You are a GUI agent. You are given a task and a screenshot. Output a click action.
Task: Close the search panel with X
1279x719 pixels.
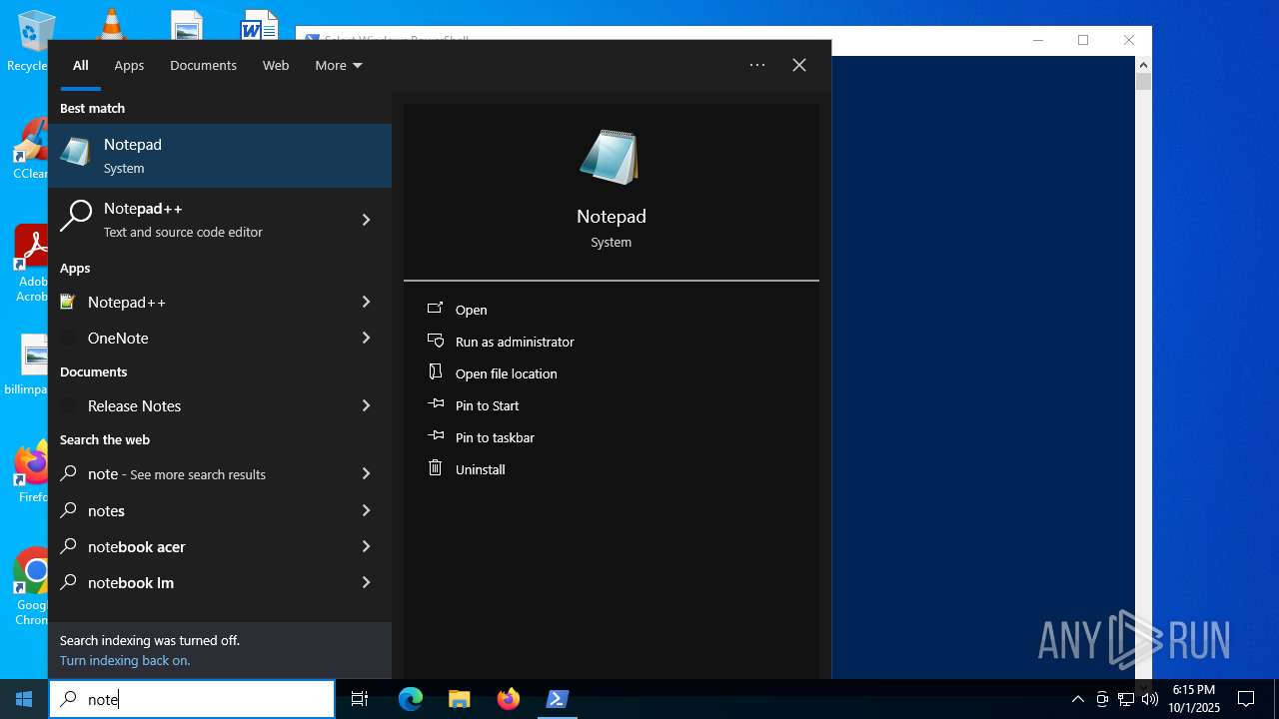coord(799,65)
